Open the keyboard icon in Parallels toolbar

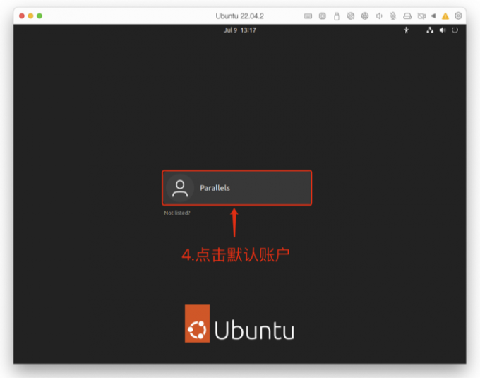(308, 16)
